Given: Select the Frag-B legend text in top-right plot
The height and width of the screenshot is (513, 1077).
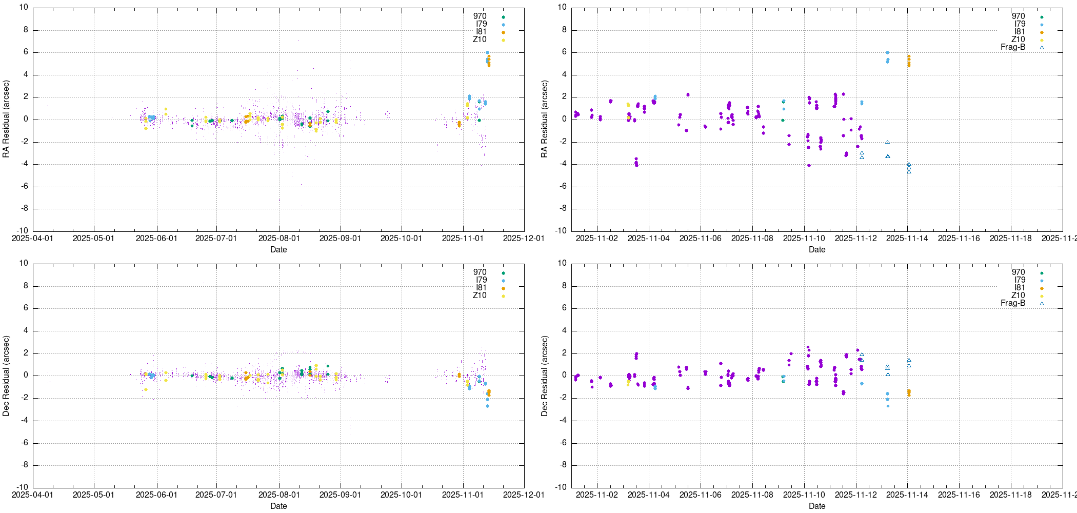Looking at the screenshot, I should coord(1012,47).
